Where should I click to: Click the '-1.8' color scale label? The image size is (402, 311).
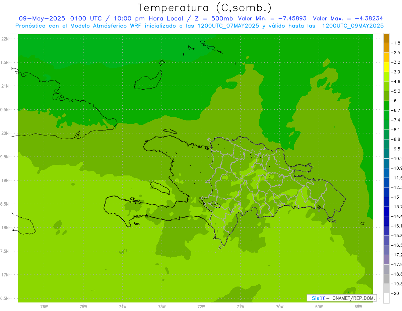click(x=395, y=43)
